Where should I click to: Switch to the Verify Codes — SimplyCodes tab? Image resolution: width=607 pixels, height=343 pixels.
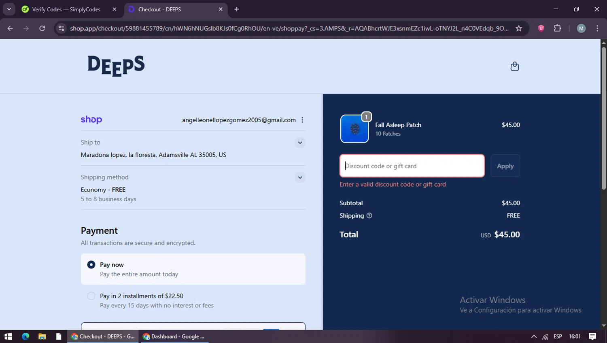pos(69,9)
